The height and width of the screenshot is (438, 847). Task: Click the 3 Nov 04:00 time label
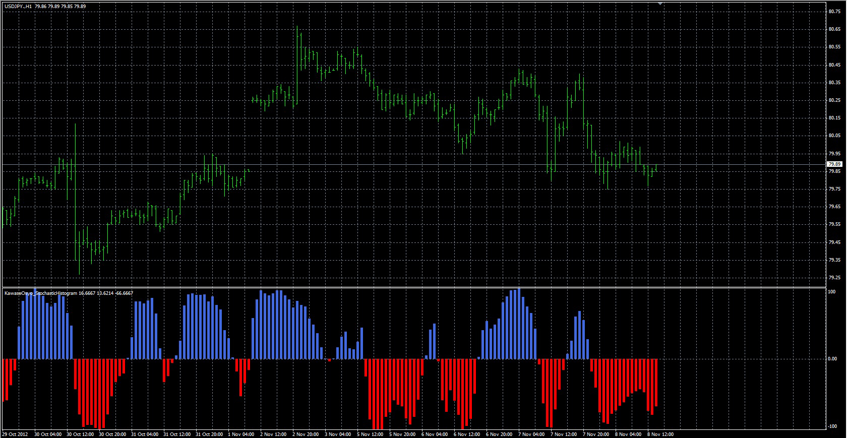pyautogui.click(x=338, y=434)
